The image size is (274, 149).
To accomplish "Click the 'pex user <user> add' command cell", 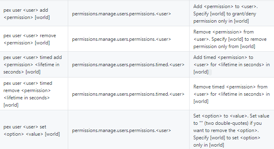I will click(x=34, y=14).
